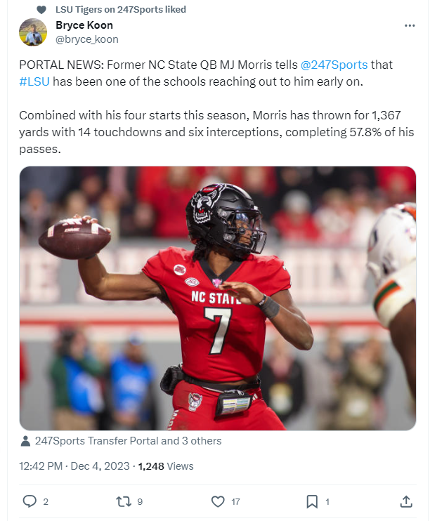430x521 pixels.
Task: Repost this tweet with retweet icon
Action: (124, 501)
